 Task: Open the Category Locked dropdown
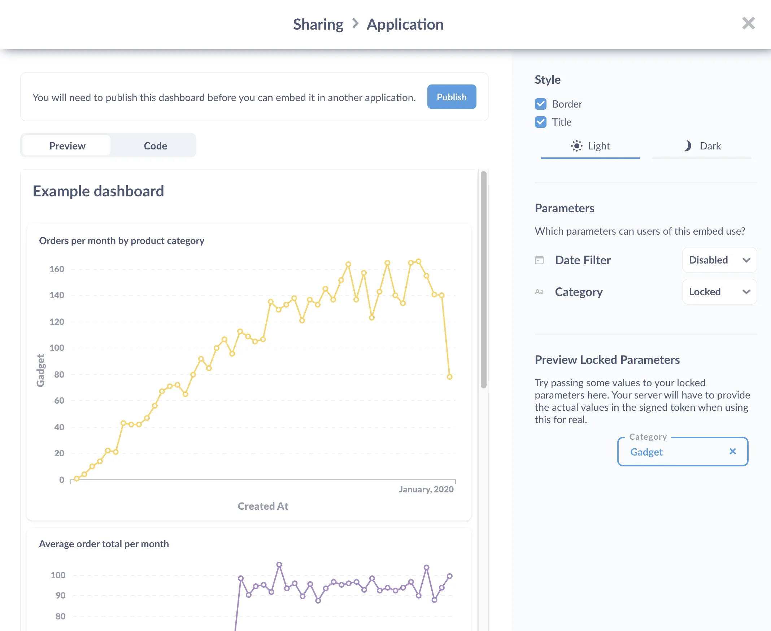[719, 292]
